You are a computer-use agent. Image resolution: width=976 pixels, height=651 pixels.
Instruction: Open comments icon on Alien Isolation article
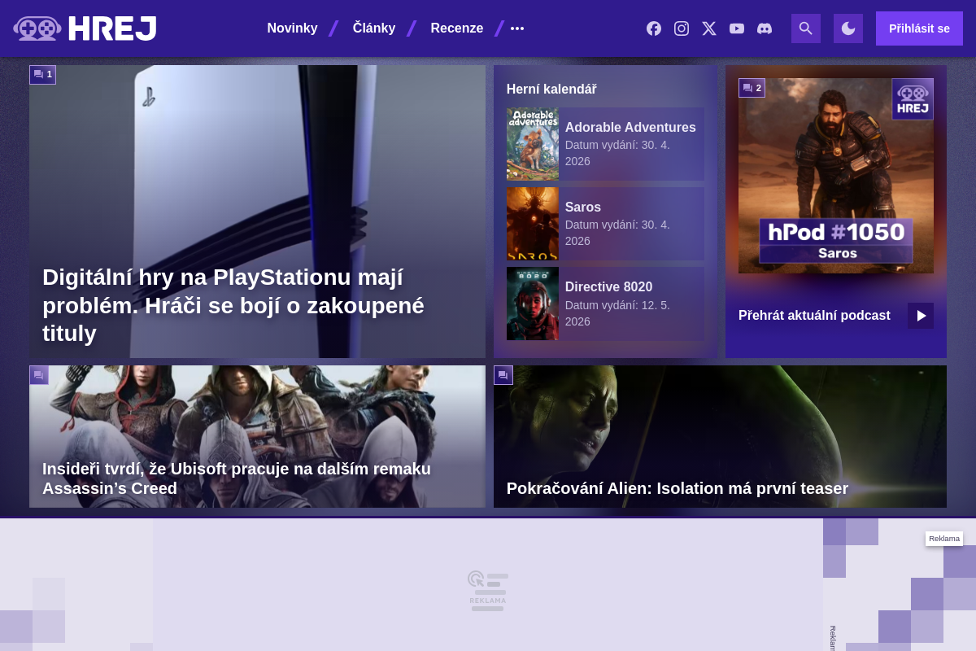click(503, 375)
